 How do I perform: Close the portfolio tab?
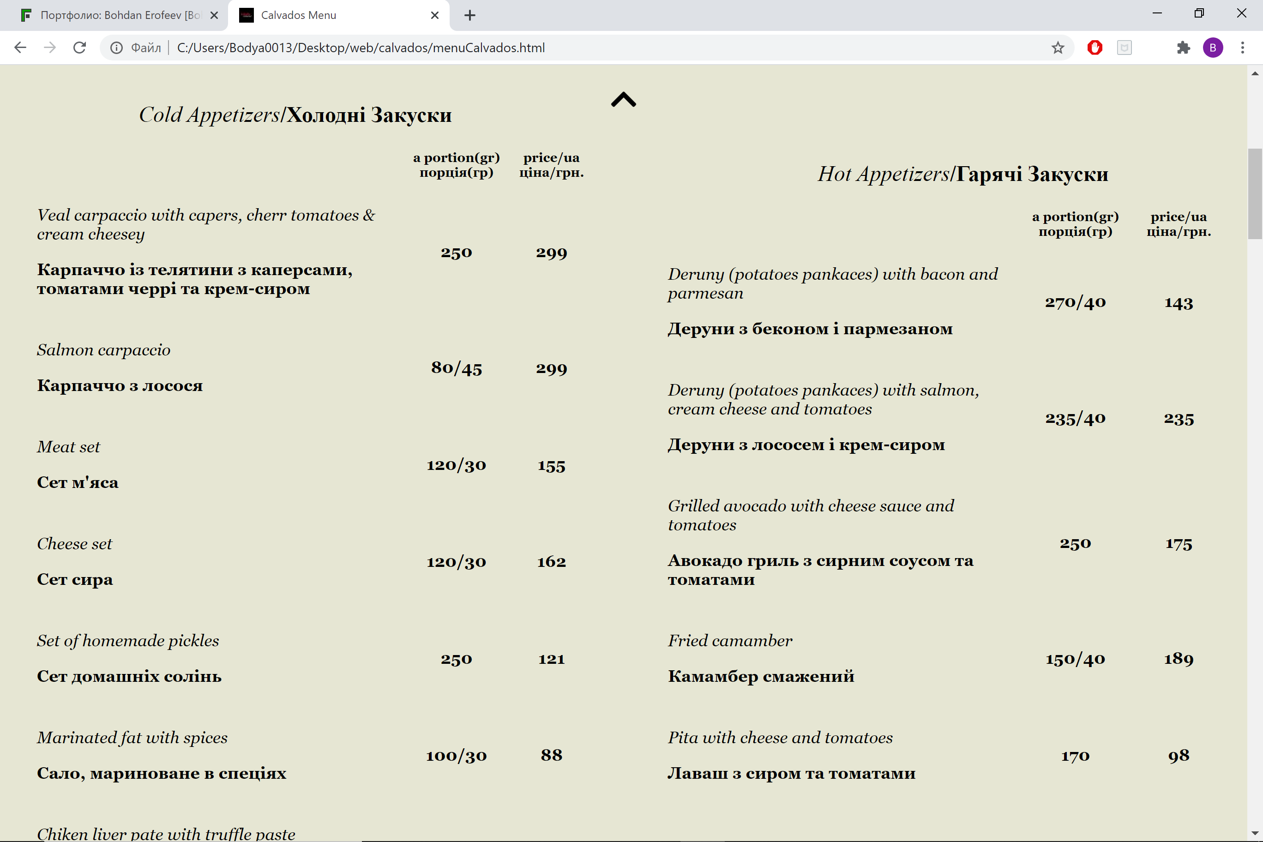[214, 15]
